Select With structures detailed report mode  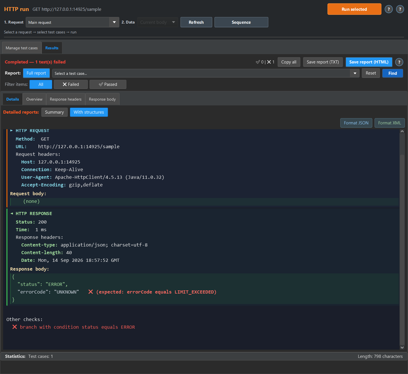pyautogui.click(x=89, y=112)
